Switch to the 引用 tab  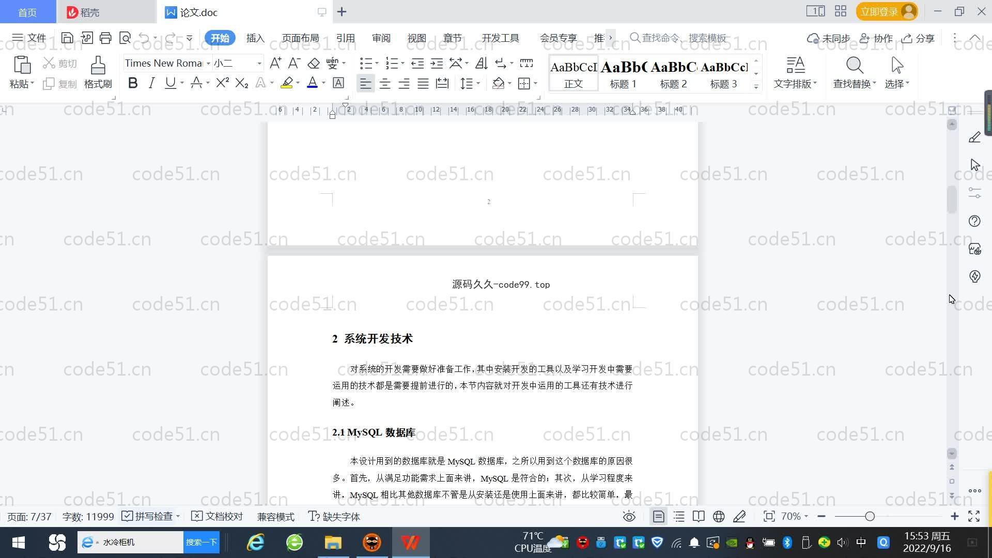click(345, 38)
